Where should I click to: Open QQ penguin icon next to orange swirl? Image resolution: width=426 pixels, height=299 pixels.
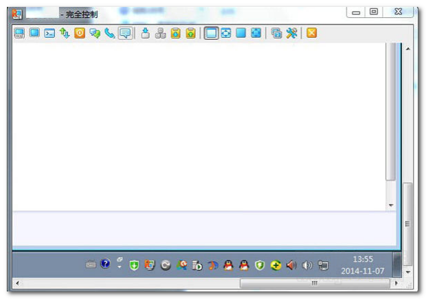pos(228,265)
